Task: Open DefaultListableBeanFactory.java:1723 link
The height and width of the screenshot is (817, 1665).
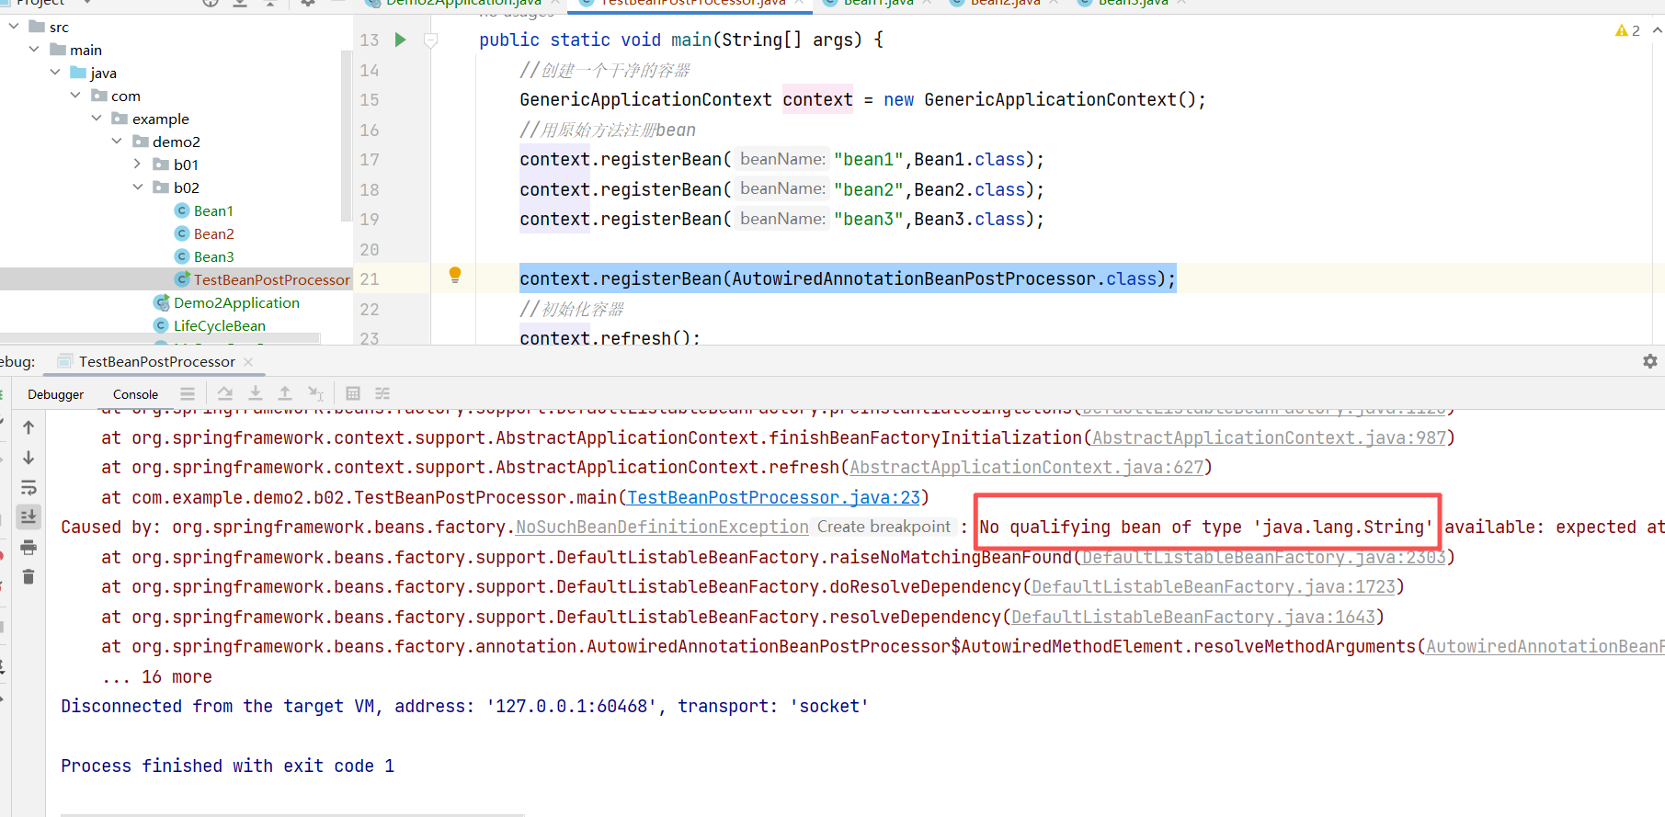Action: point(1213,586)
